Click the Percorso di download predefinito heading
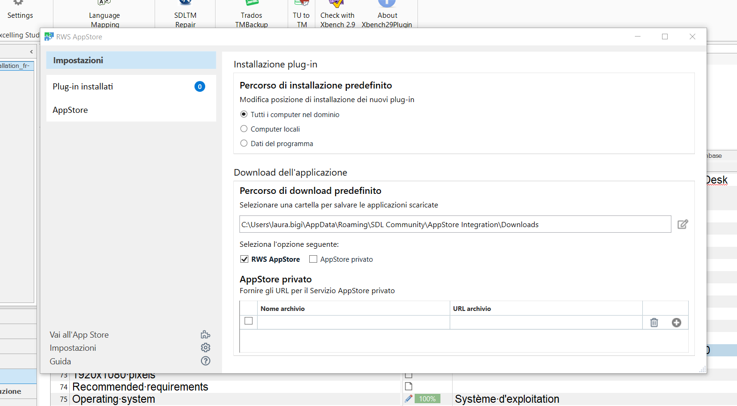737x406 pixels. pyautogui.click(x=310, y=191)
